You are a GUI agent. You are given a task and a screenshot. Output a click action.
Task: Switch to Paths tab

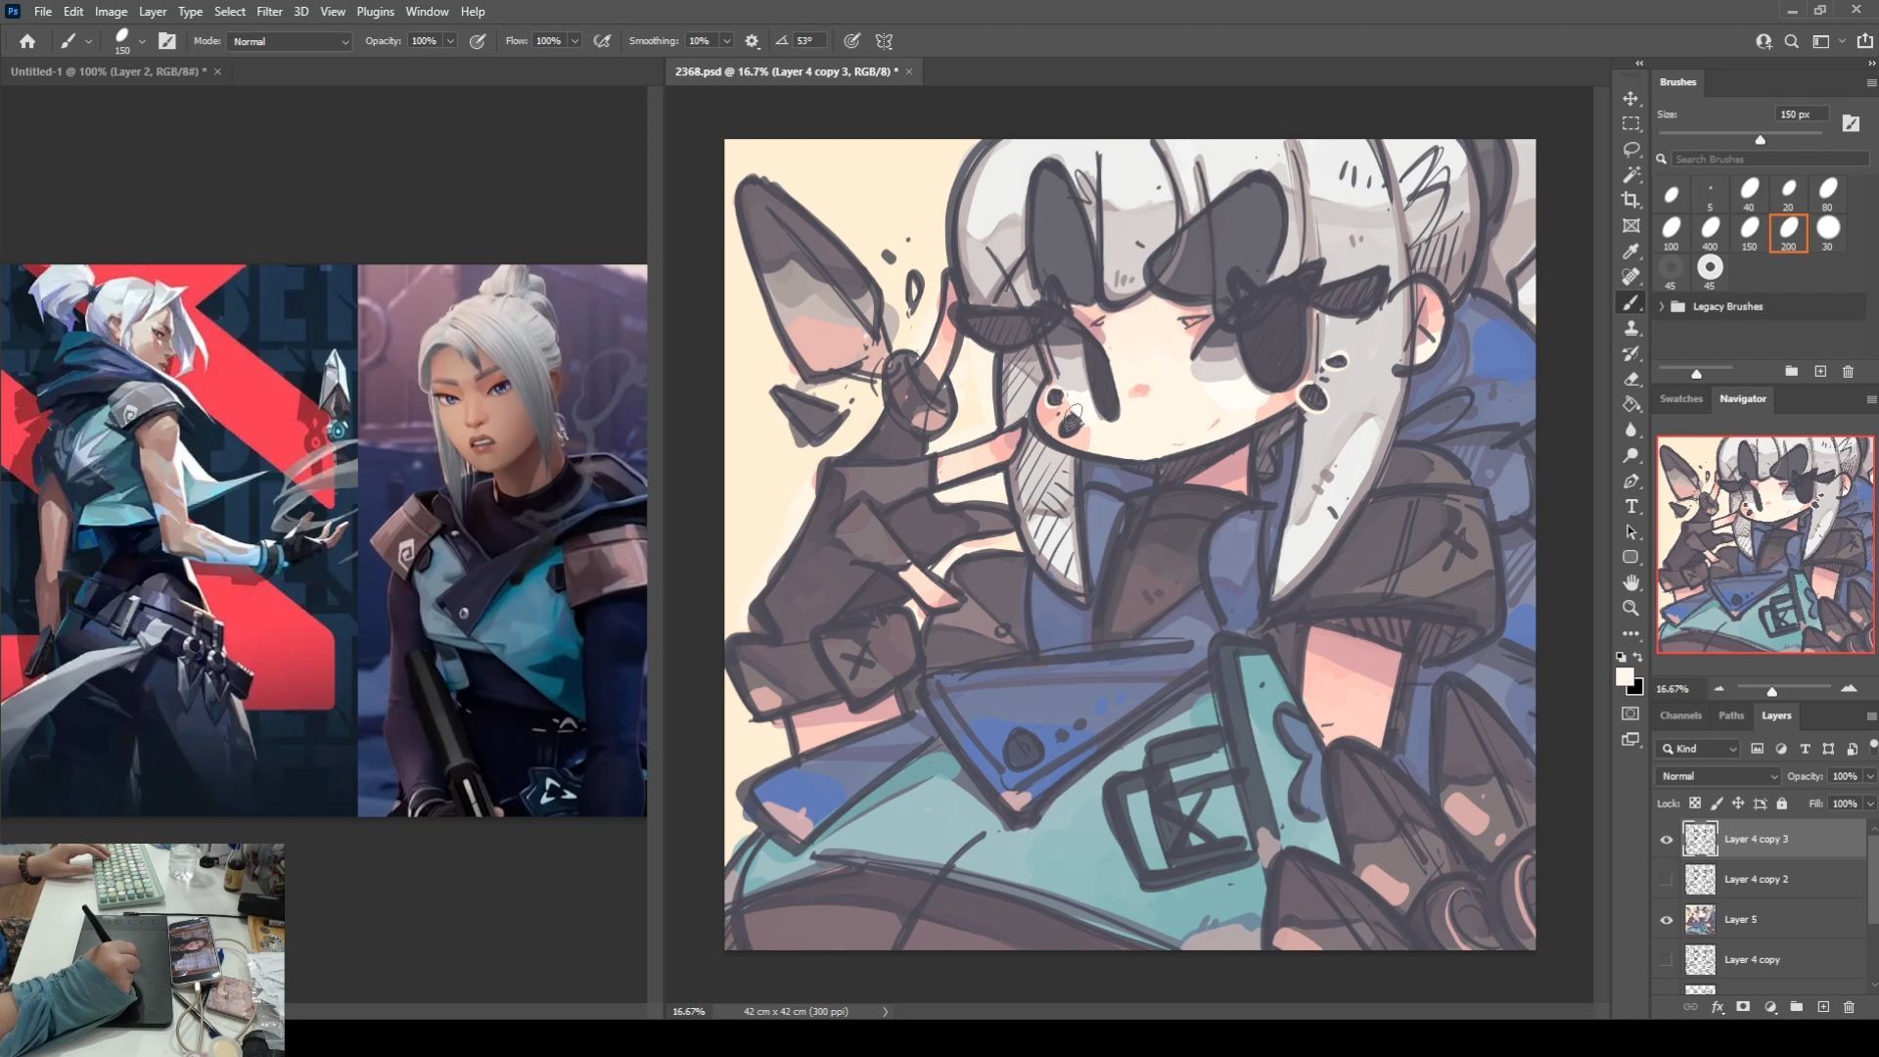pos(1730,715)
